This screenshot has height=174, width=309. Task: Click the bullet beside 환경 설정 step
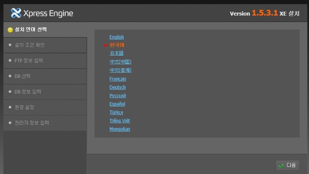coord(10,107)
